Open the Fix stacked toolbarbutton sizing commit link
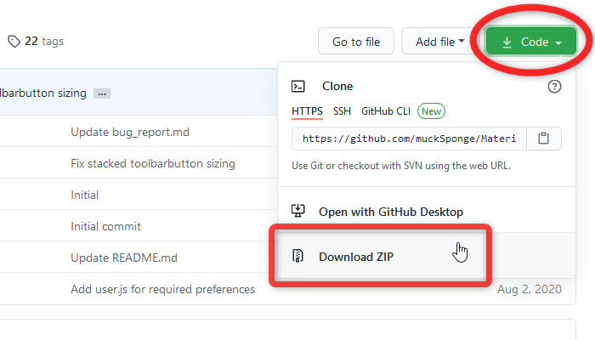 (x=153, y=163)
